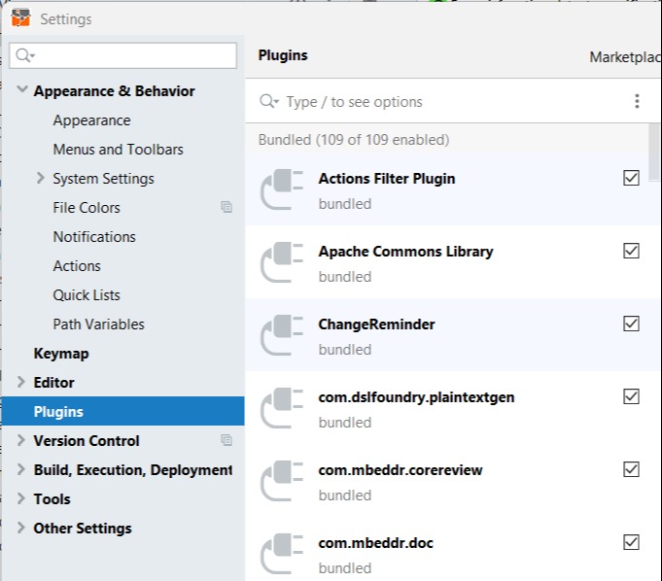Image resolution: width=662 pixels, height=581 pixels.
Task: Click the Version Control project-level icon
Action: click(x=226, y=440)
